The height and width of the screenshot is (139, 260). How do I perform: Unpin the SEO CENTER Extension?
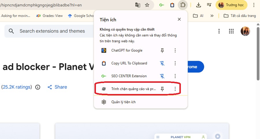(162, 76)
